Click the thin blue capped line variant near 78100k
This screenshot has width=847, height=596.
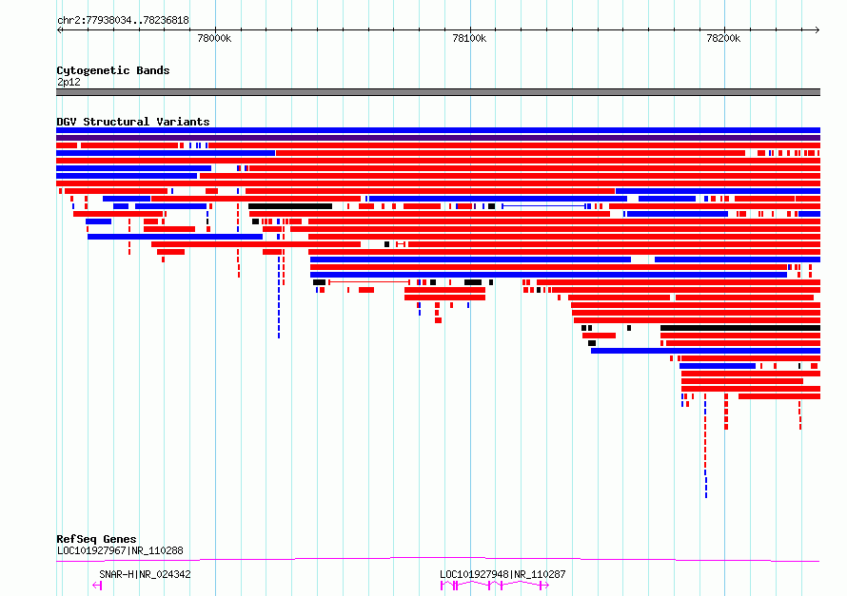[x=544, y=206]
